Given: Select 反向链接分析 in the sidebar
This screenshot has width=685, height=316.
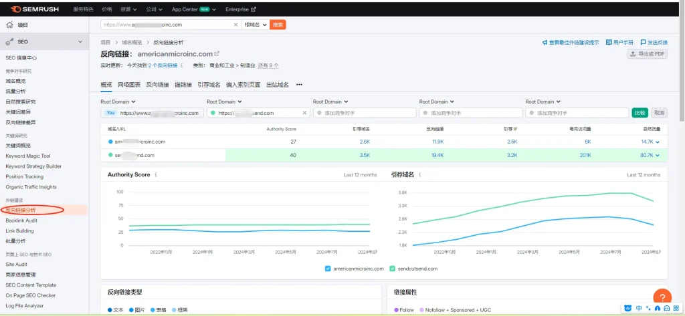Looking at the screenshot, I should 21,210.
